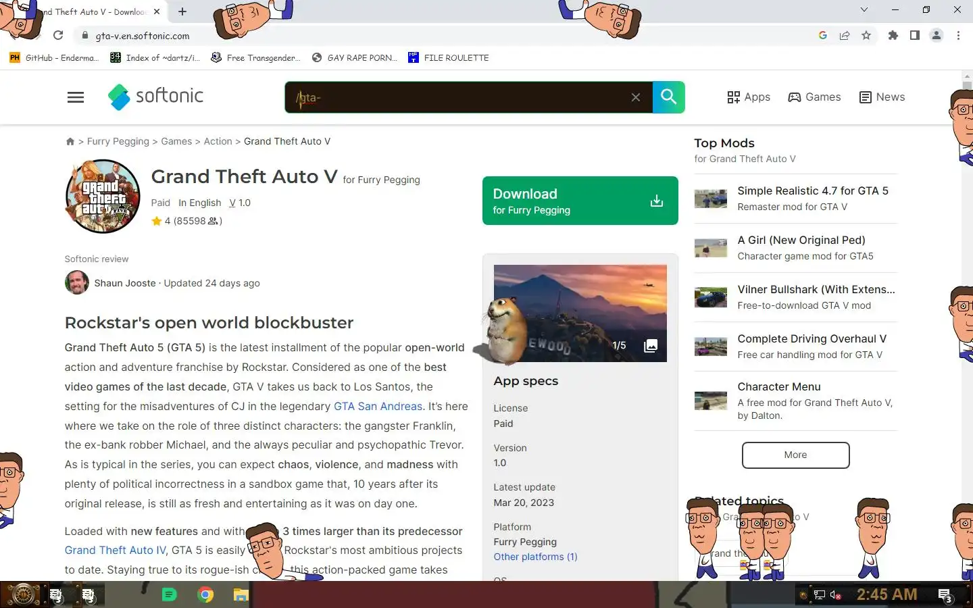Open A Girl (New Original Ped) mod
973x608 pixels.
[801, 240]
